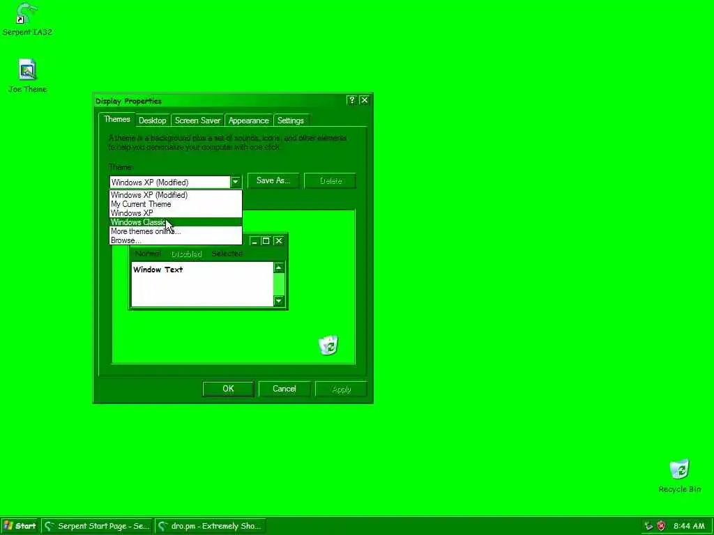The height and width of the screenshot is (535, 714).
Task: Choose My Current Theme from theme list
Action: 176,204
